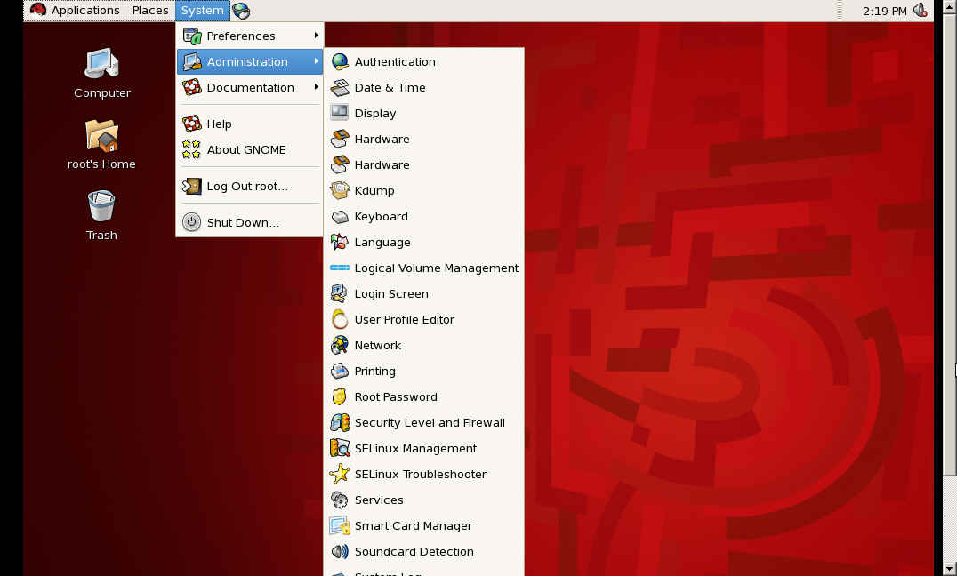Click the 2:19 PM clock
Viewport: 957px width, 576px height.
tap(884, 11)
